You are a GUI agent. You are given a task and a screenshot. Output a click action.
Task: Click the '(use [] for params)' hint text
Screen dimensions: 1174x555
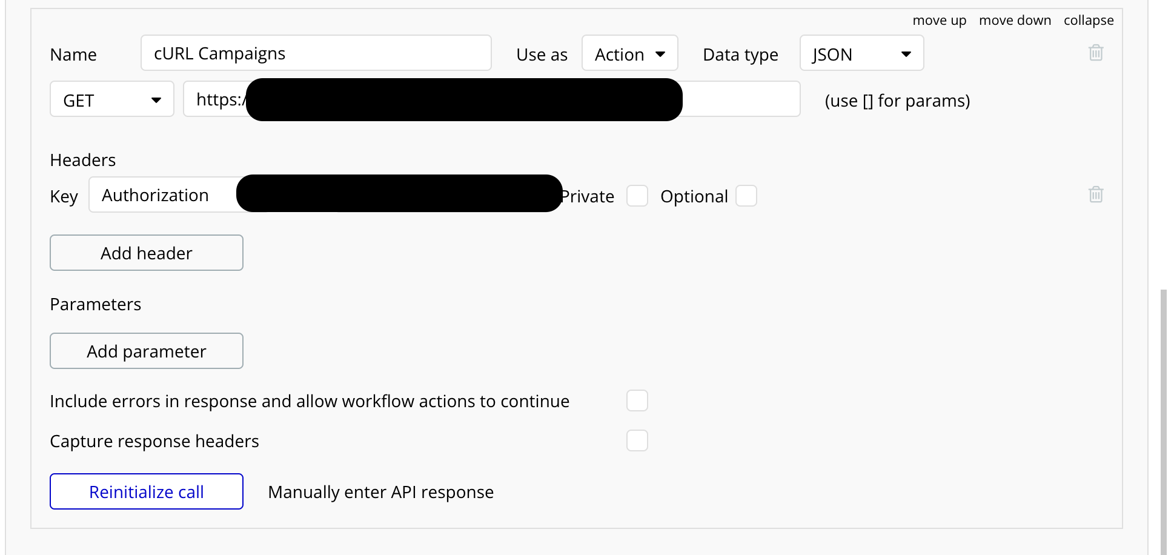[897, 101]
